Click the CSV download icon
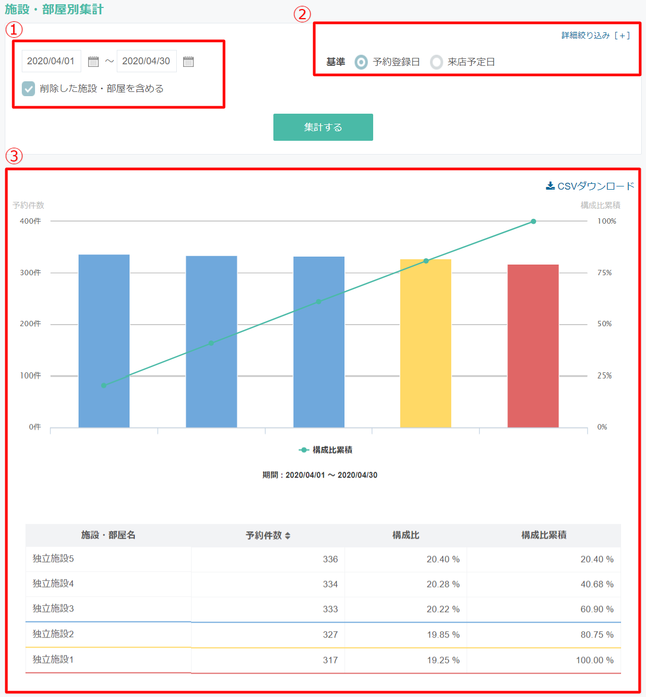Screen dimensions: 646x697 click(x=550, y=186)
